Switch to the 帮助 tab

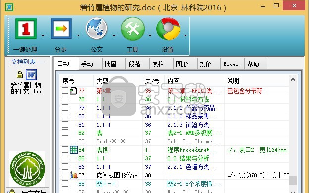(x=256, y=64)
